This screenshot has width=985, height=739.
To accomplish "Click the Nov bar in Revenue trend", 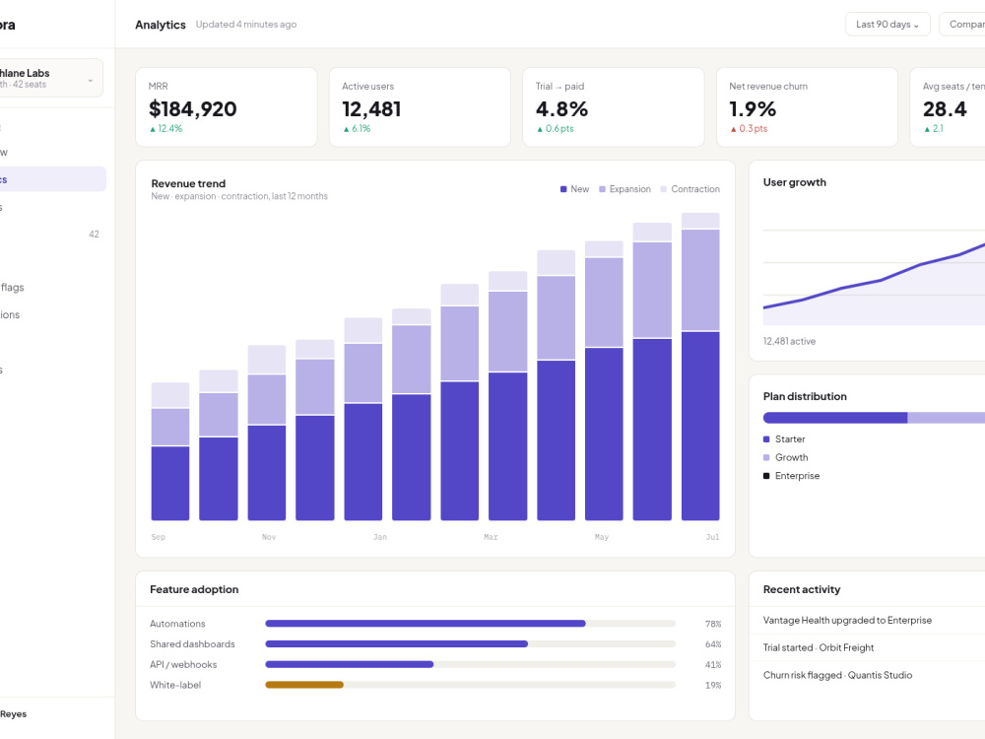I will (x=267, y=433).
